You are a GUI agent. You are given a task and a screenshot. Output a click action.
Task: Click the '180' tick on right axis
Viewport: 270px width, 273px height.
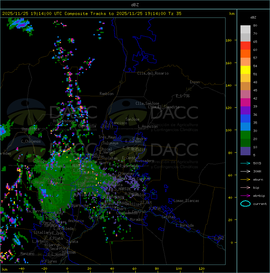coord(228,41)
